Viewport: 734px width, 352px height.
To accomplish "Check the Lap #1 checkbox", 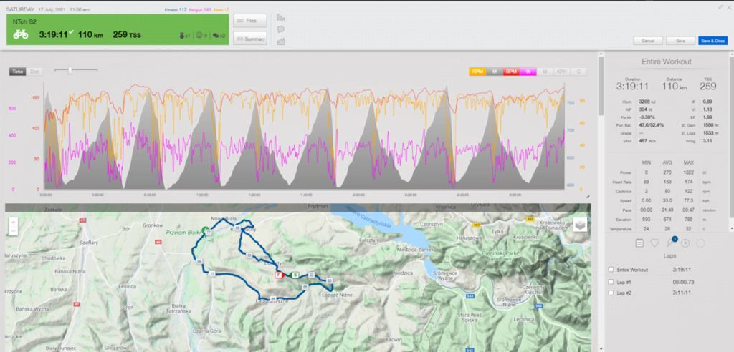I will pos(611,282).
